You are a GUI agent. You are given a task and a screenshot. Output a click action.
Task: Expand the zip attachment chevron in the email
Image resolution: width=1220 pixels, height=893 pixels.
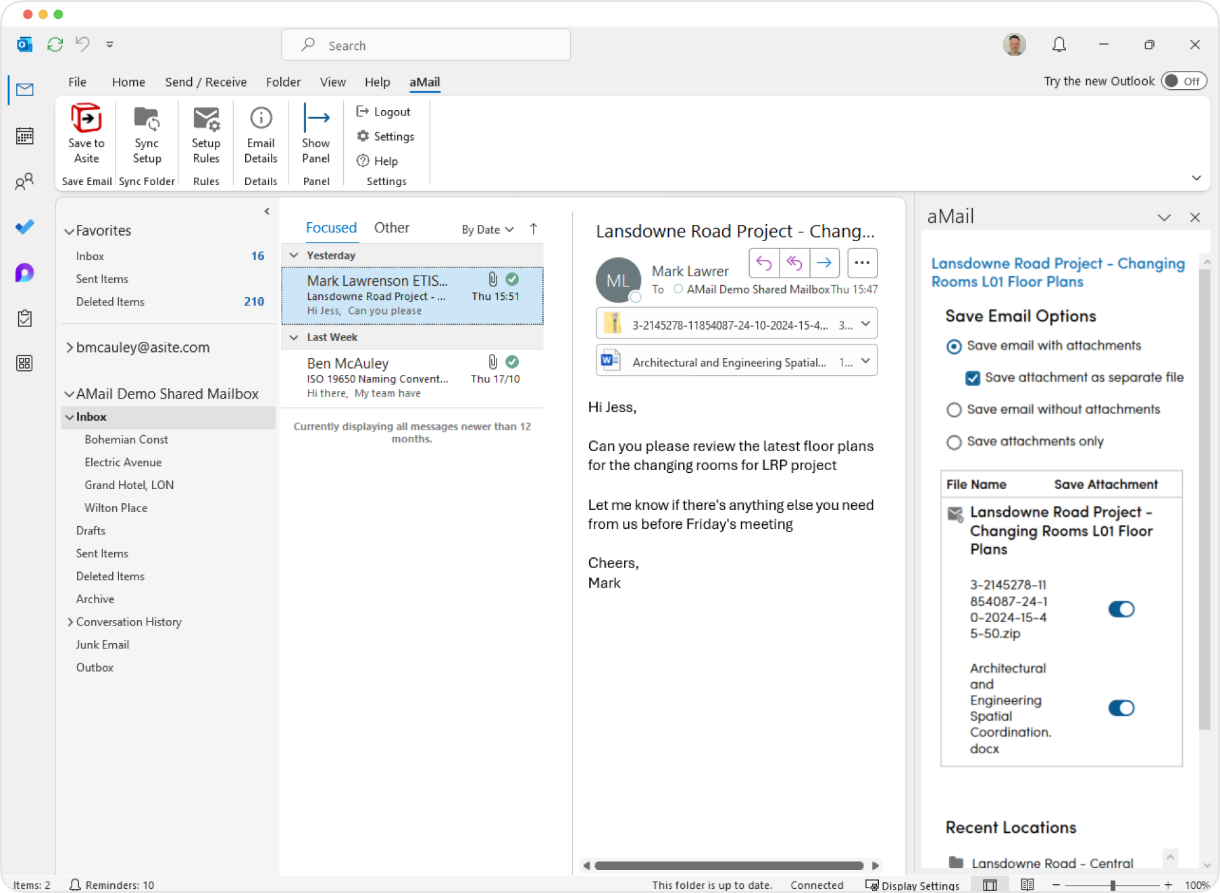[865, 324]
